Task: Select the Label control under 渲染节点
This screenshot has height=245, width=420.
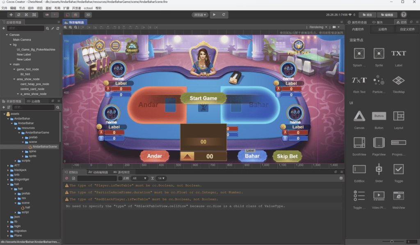Action: pos(398,53)
